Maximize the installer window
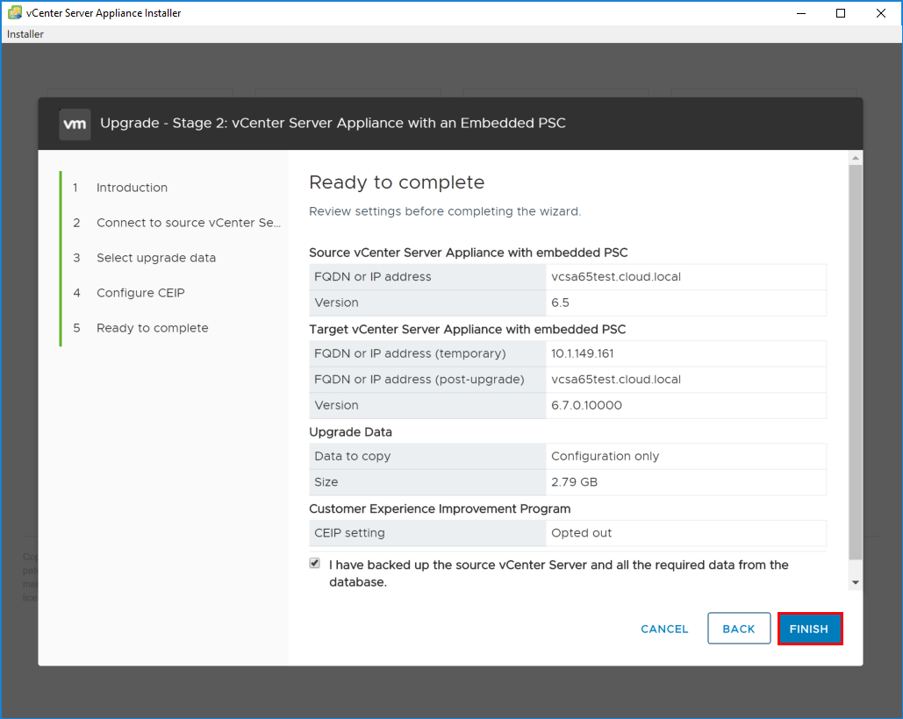The width and height of the screenshot is (903, 719). pos(841,13)
